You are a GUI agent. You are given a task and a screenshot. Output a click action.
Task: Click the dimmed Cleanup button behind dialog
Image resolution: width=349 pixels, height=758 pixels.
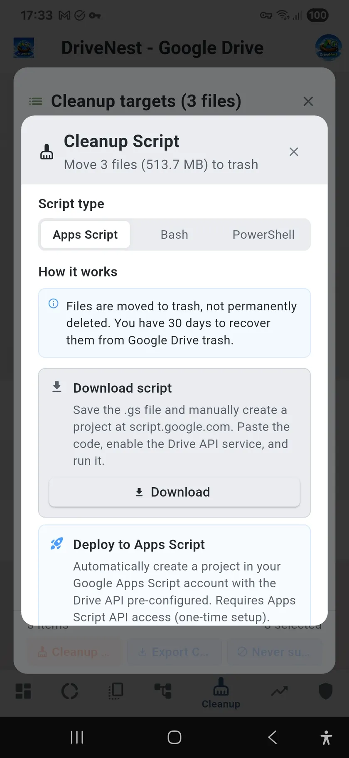(x=74, y=652)
